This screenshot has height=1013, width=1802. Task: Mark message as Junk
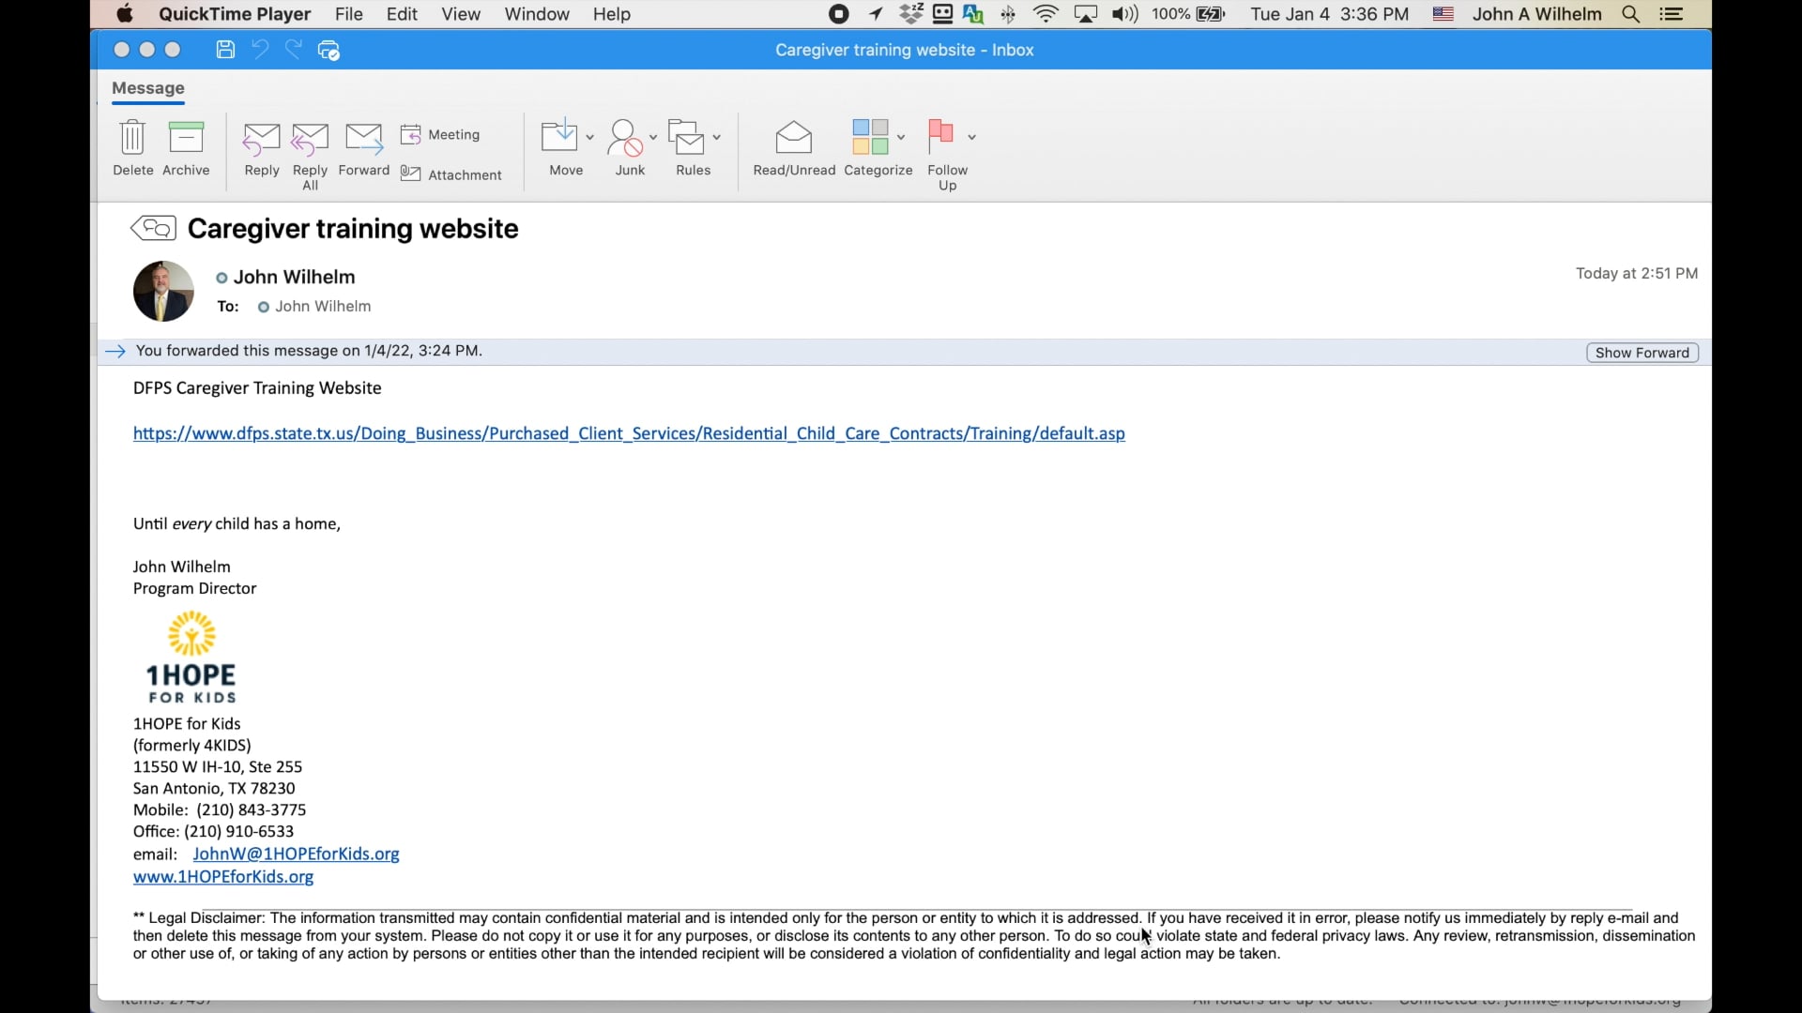pos(626,139)
